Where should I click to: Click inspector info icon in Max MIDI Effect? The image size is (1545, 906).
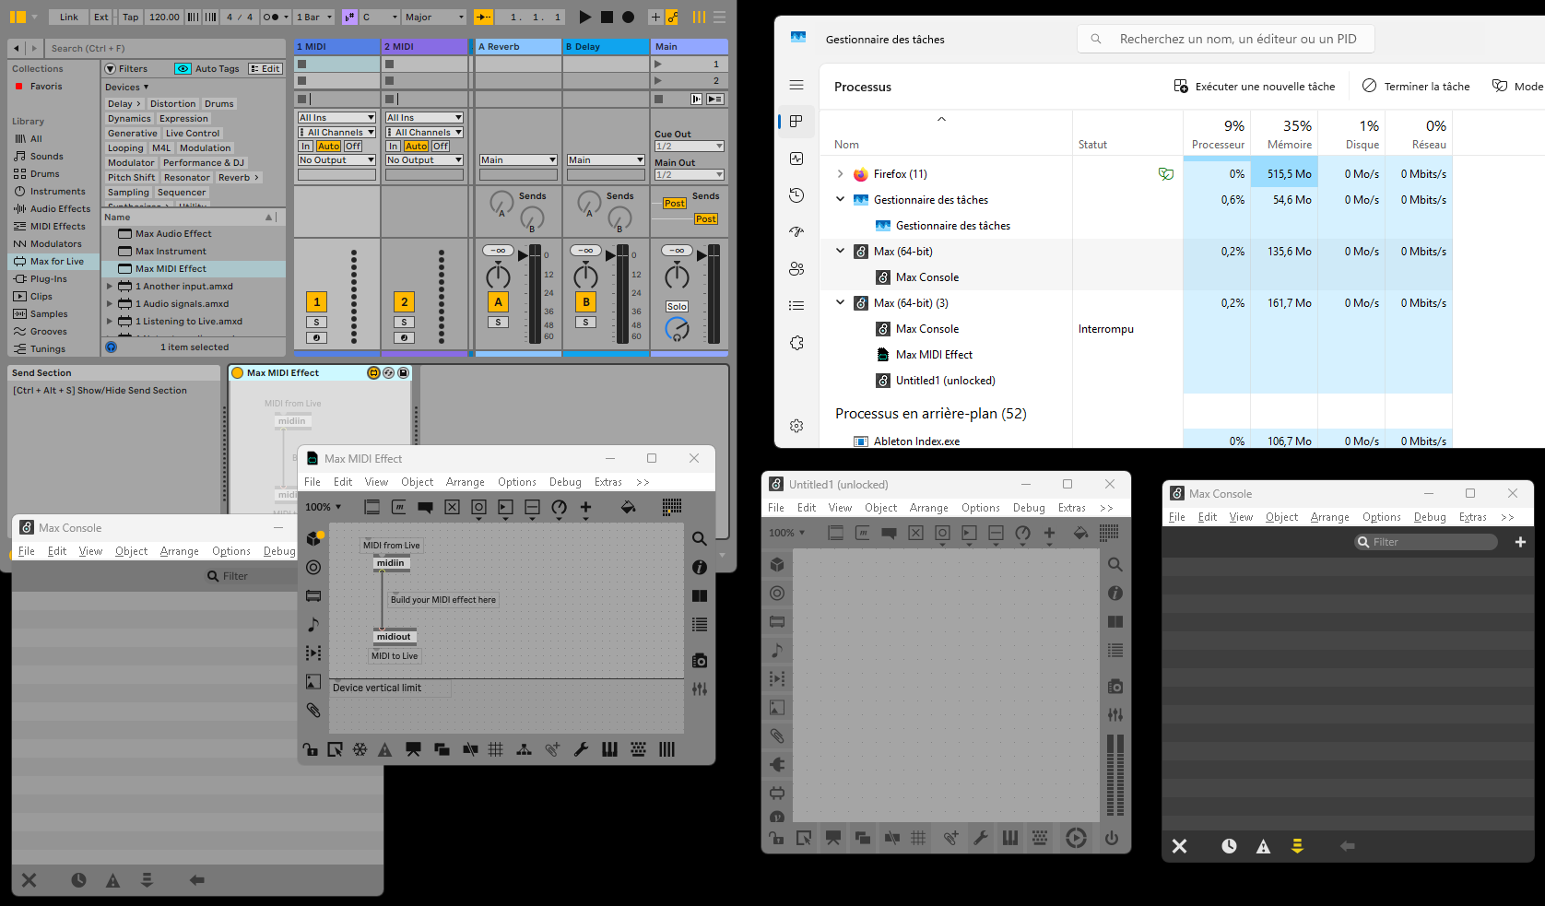[700, 568]
